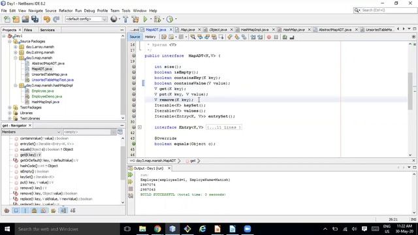
Task: Toggle Show Static Members filter in Navigator
Action: 25,210
